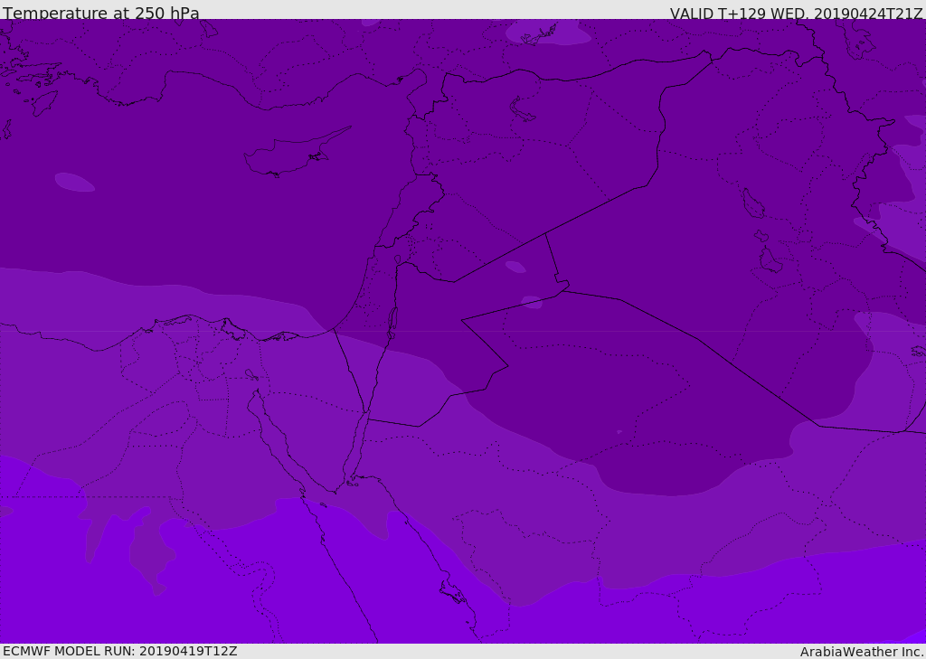Viewport: 926px width, 659px height.
Task: Click the 'Temperature at 250 hPa' title text
Action: (x=101, y=13)
